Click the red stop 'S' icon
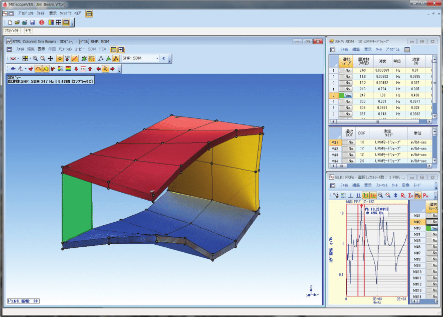This screenshot has width=443, height=317. point(41,23)
